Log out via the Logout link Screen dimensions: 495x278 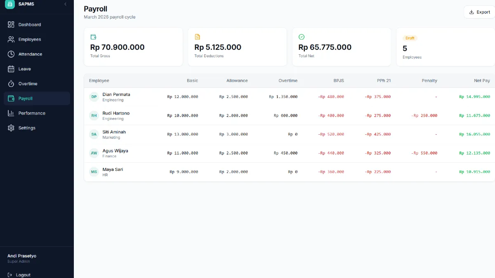pyautogui.click(x=19, y=275)
